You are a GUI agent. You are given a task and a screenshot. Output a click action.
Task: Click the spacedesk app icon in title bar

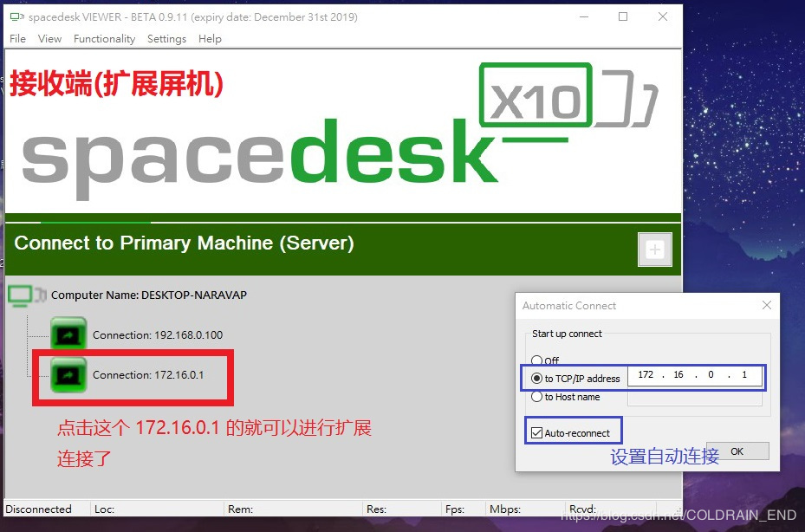pos(17,17)
